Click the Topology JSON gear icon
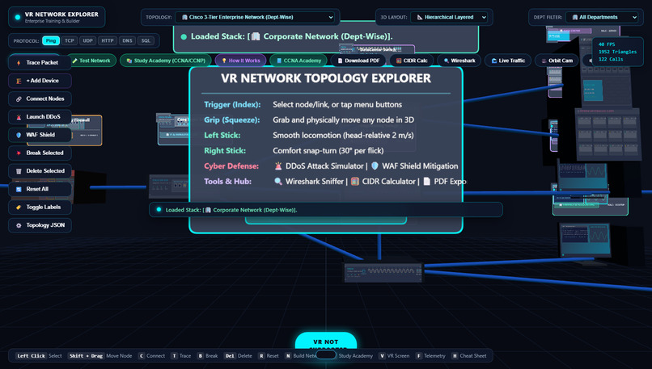 point(19,225)
